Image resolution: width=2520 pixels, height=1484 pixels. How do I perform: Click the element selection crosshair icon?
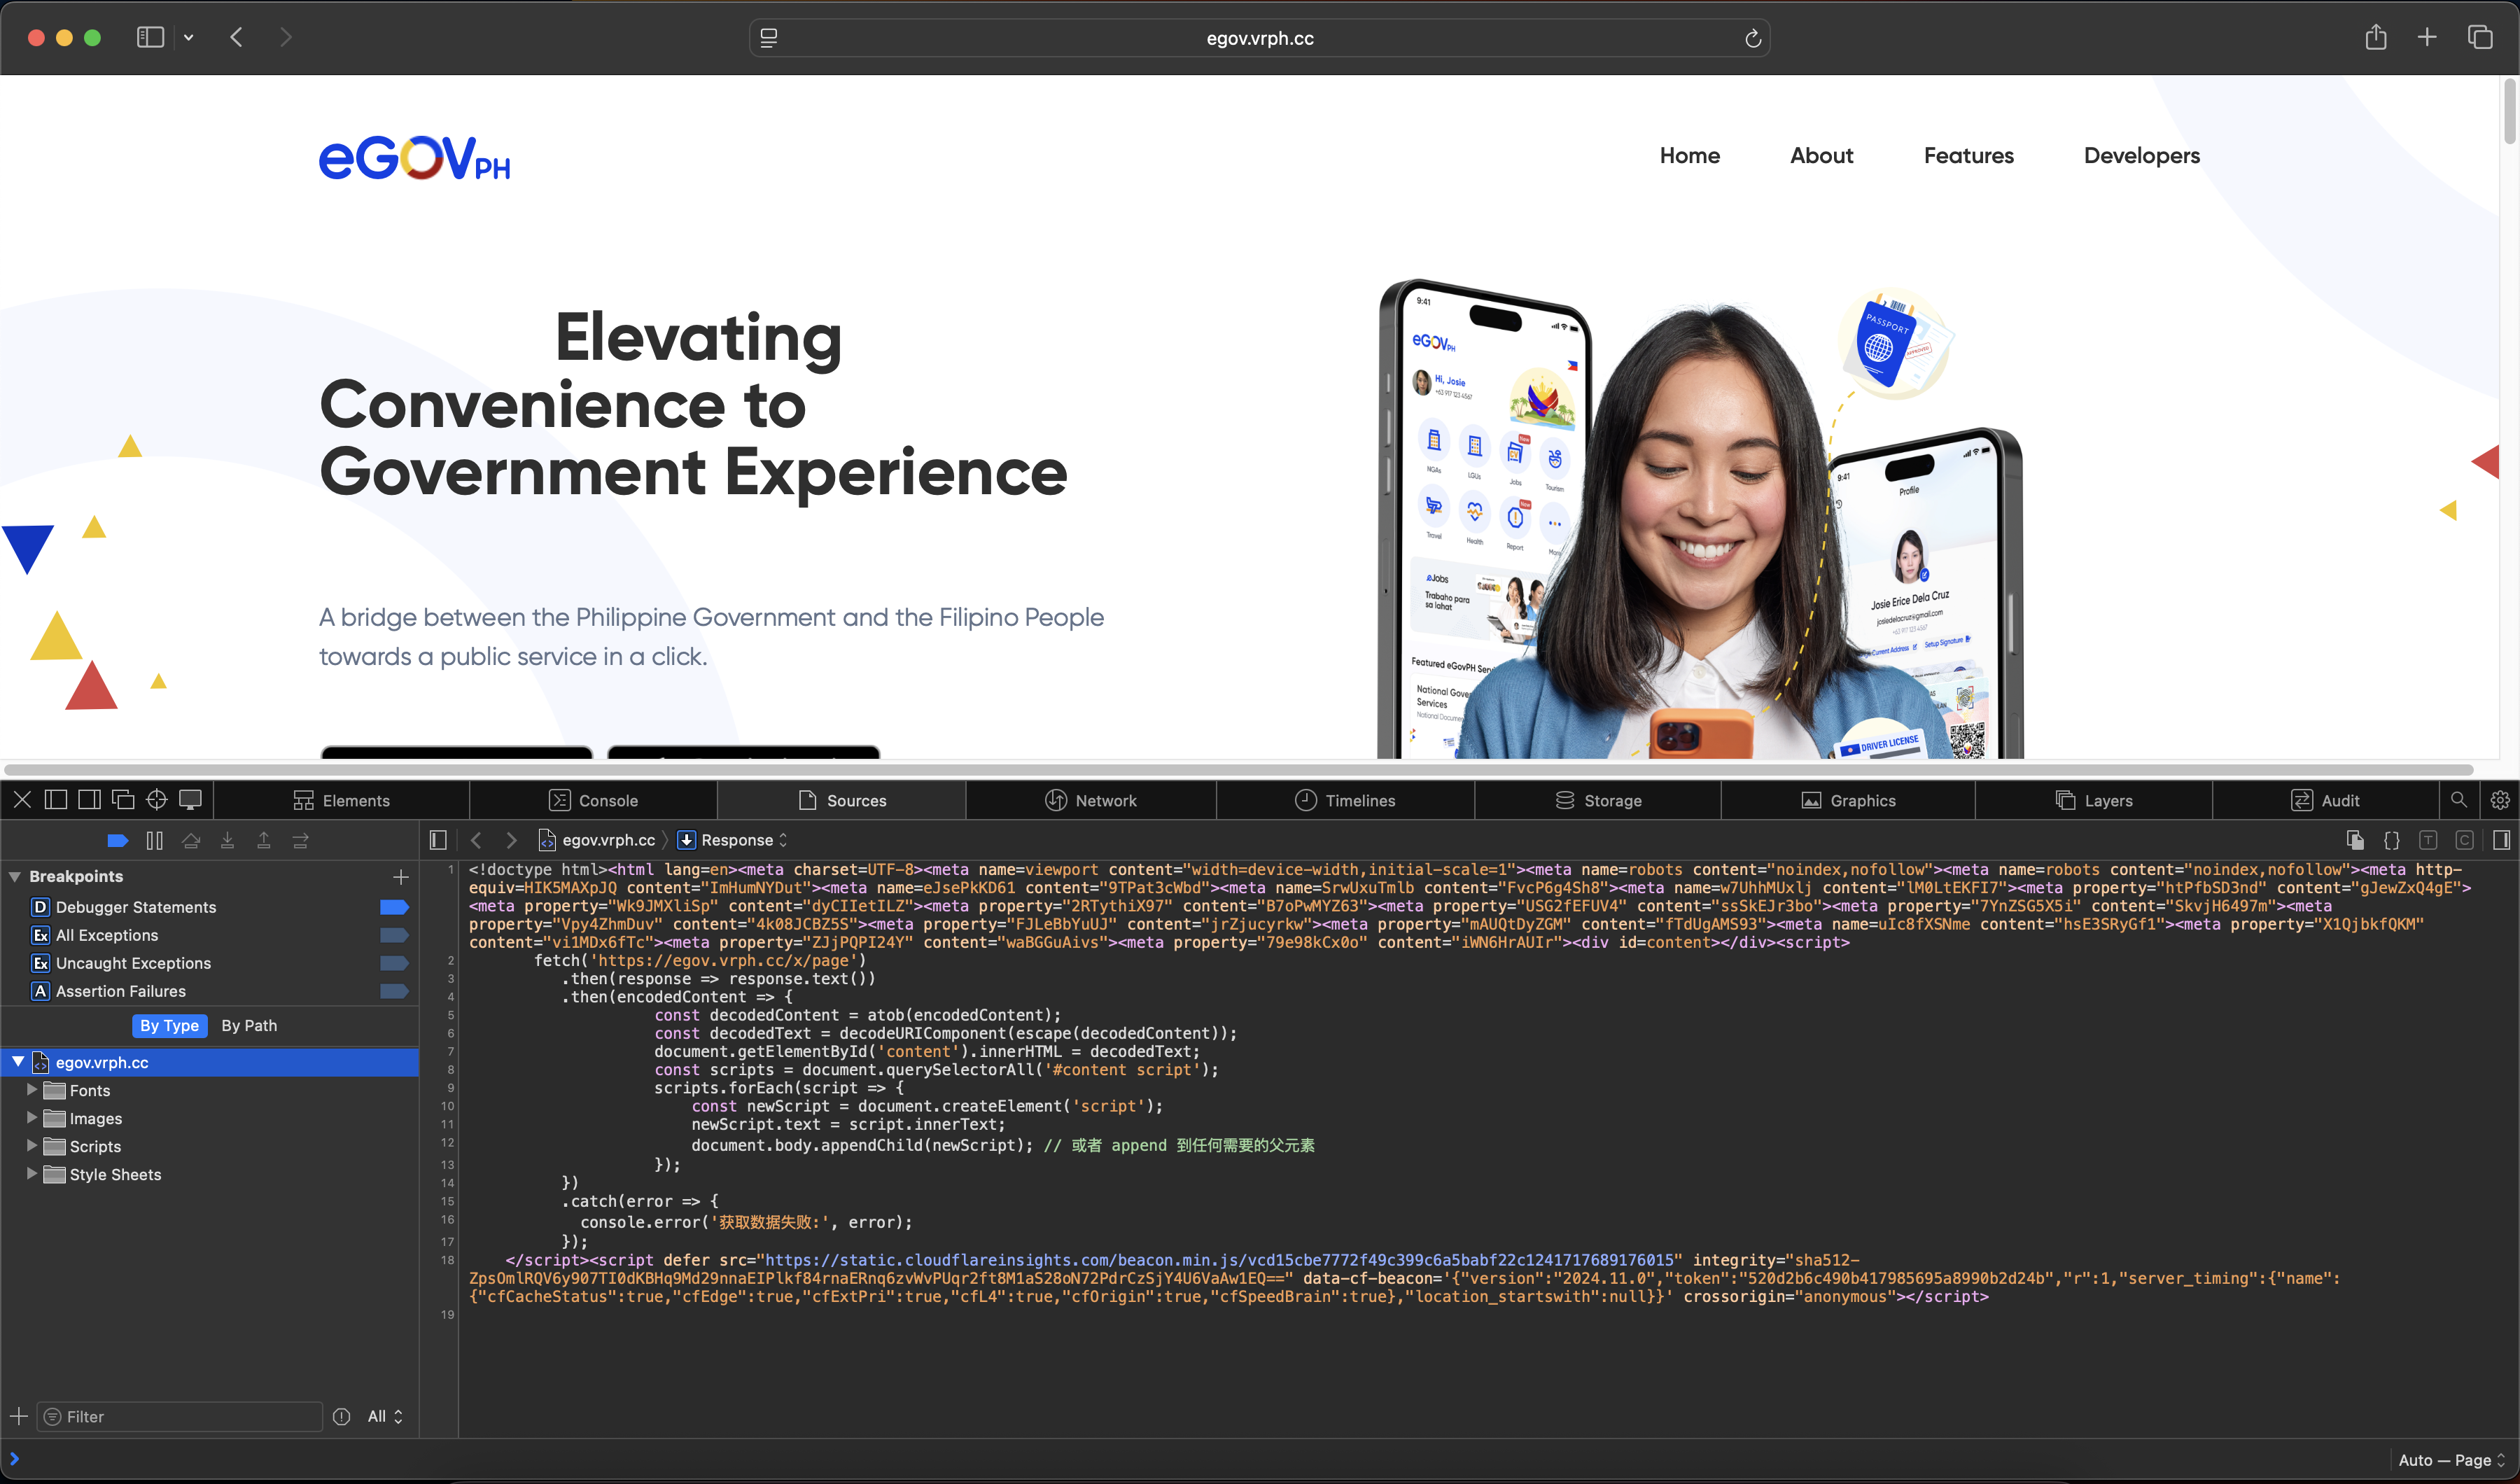(x=157, y=800)
